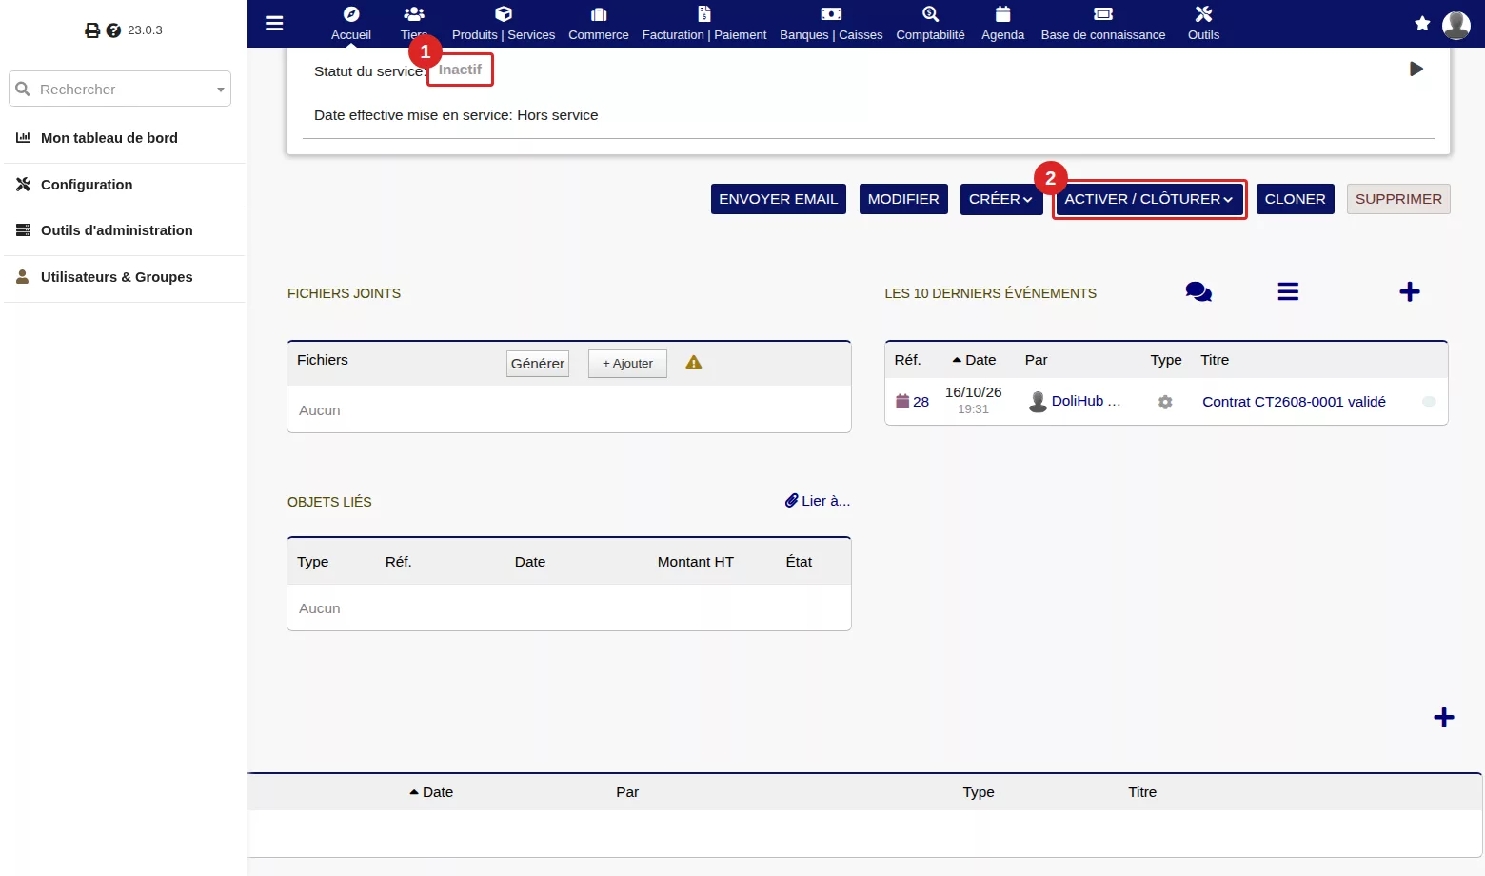The height and width of the screenshot is (876, 1485).
Task: Open the Accueil menu
Action: click(x=351, y=24)
